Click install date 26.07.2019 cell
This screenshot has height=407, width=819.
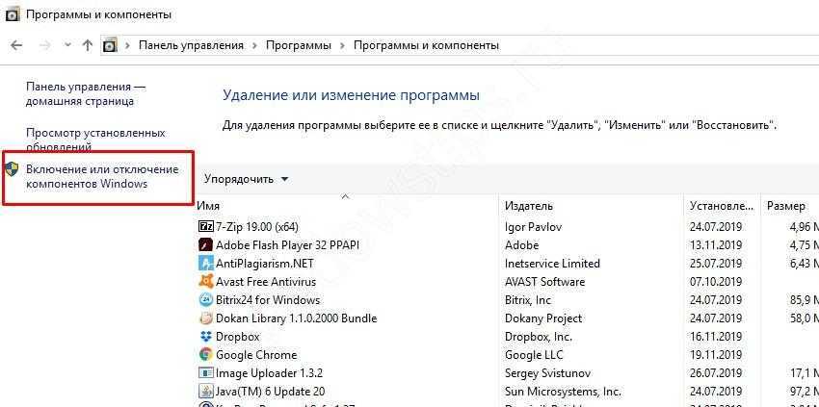tap(716, 373)
